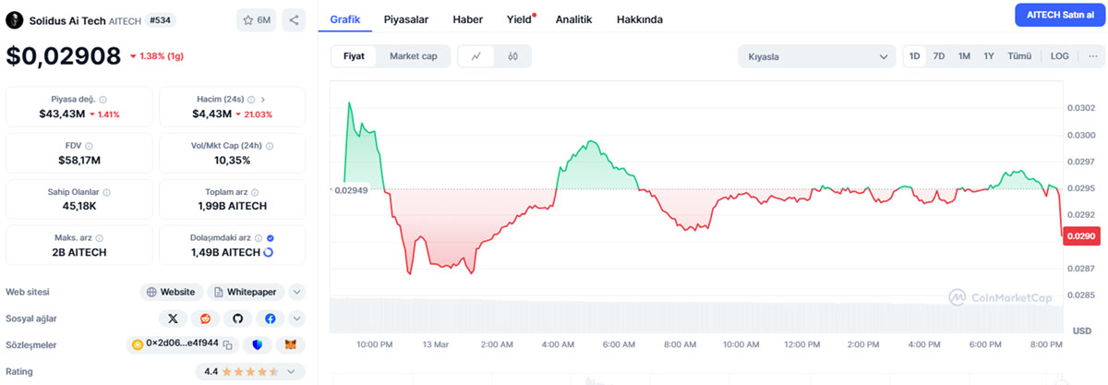The height and width of the screenshot is (385, 1108).
Task: Open info icon next to Piyasa değ.
Action: [102, 99]
